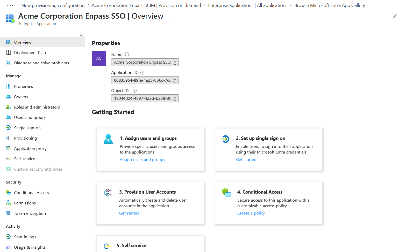Copy the Object ID value
The height and width of the screenshot is (252, 406).
click(x=175, y=99)
